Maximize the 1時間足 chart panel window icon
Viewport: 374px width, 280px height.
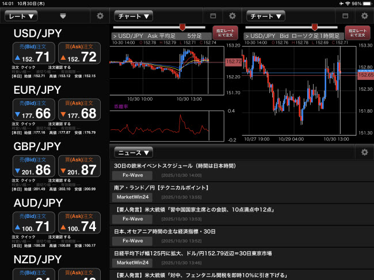point(345,16)
